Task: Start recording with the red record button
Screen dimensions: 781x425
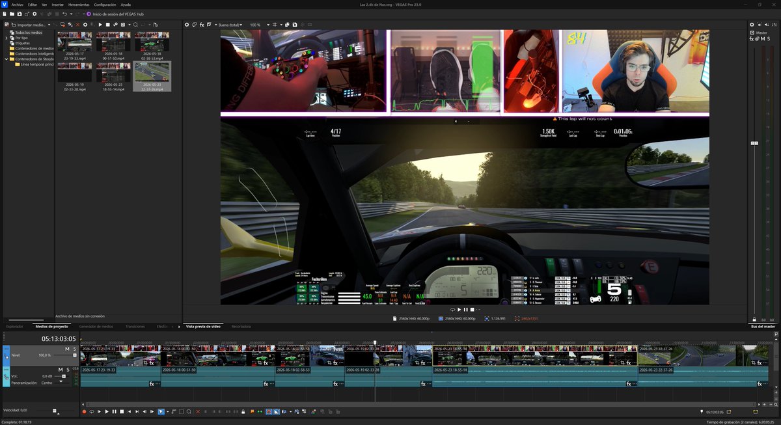Action: [x=84, y=412]
